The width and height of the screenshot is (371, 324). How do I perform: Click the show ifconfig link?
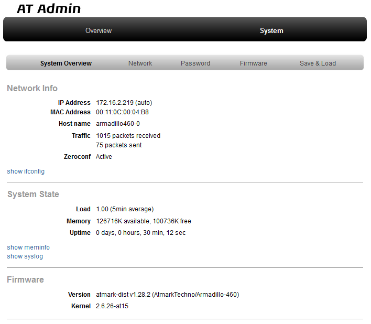[x=26, y=171]
